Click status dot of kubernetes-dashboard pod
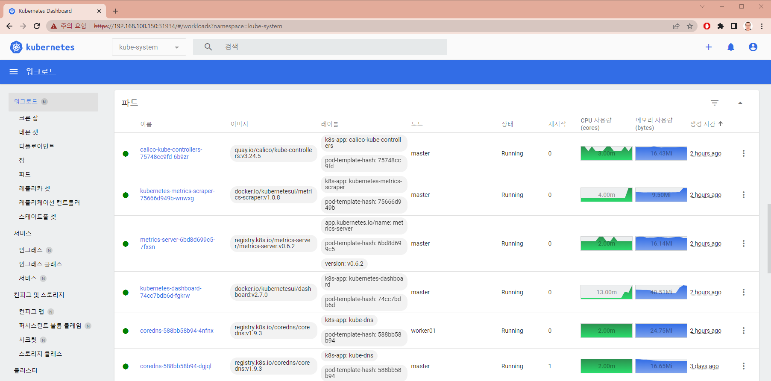This screenshot has height=381, width=771. coord(126,293)
